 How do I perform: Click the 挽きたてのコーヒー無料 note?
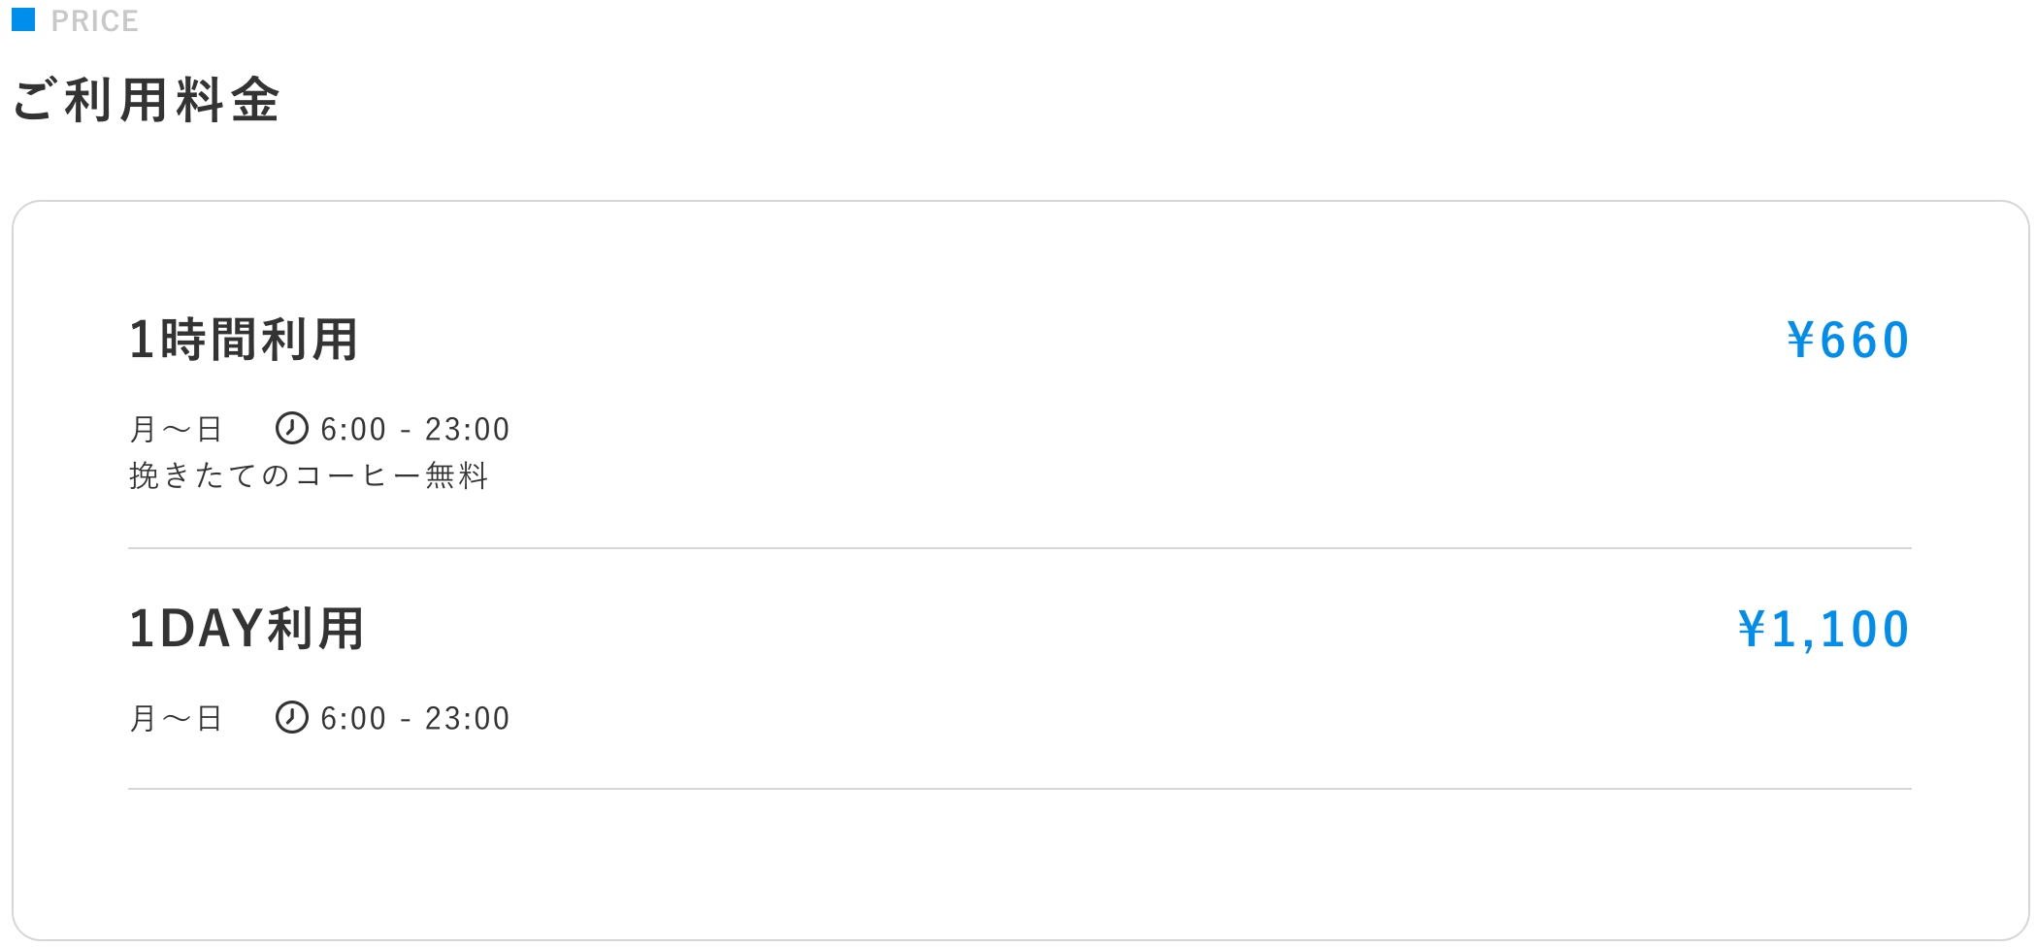[309, 475]
